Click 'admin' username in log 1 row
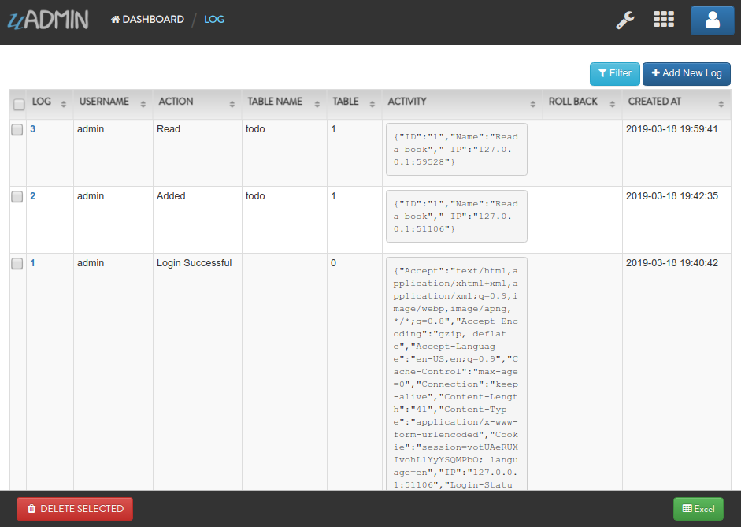 91,263
